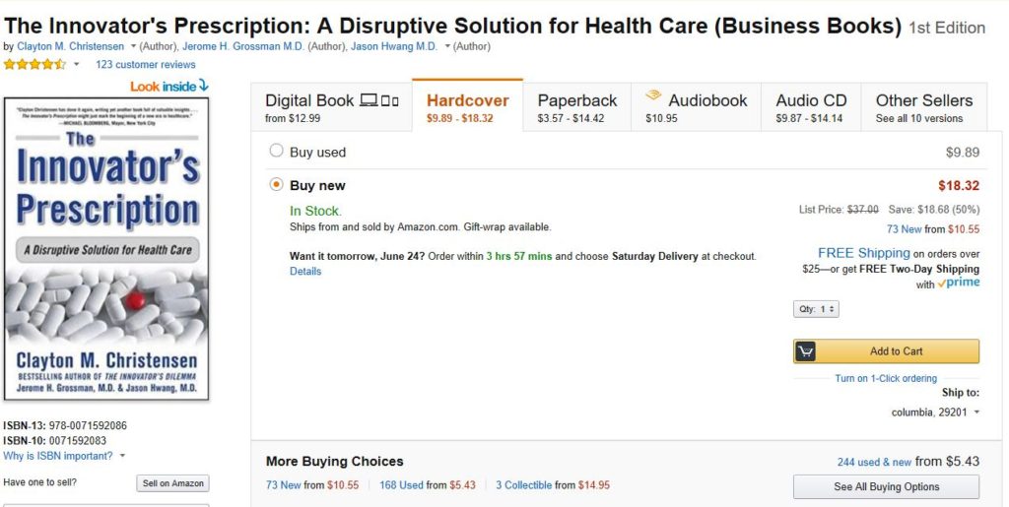The width and height of the screenshot is (1009, 507).
Task: Expand the Ship to columbia 29201 dropdown
Action: pyautogui.click(x=936, y=412)
